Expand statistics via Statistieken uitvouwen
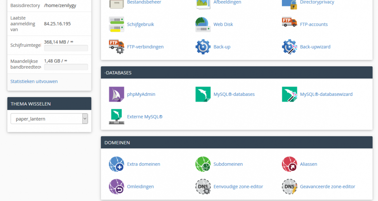The width and height of the screenshot is (378, 201). coord(34,82)
